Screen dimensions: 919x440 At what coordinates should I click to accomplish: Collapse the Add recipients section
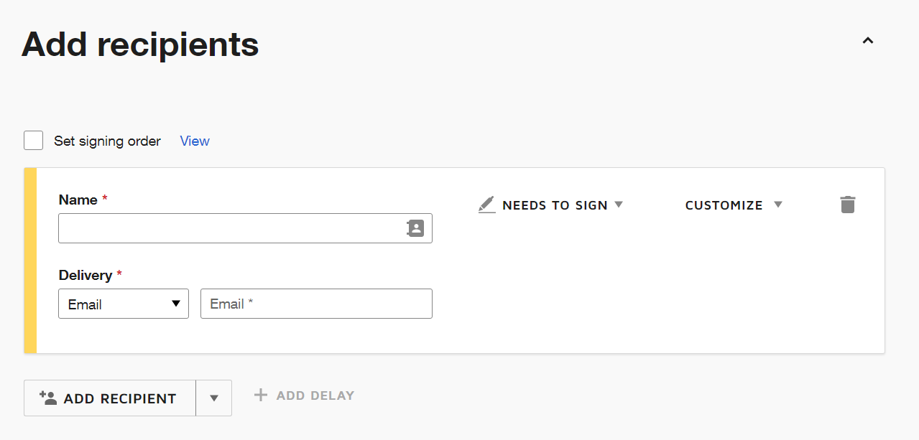pyautogui.click(x=867, y=41)
